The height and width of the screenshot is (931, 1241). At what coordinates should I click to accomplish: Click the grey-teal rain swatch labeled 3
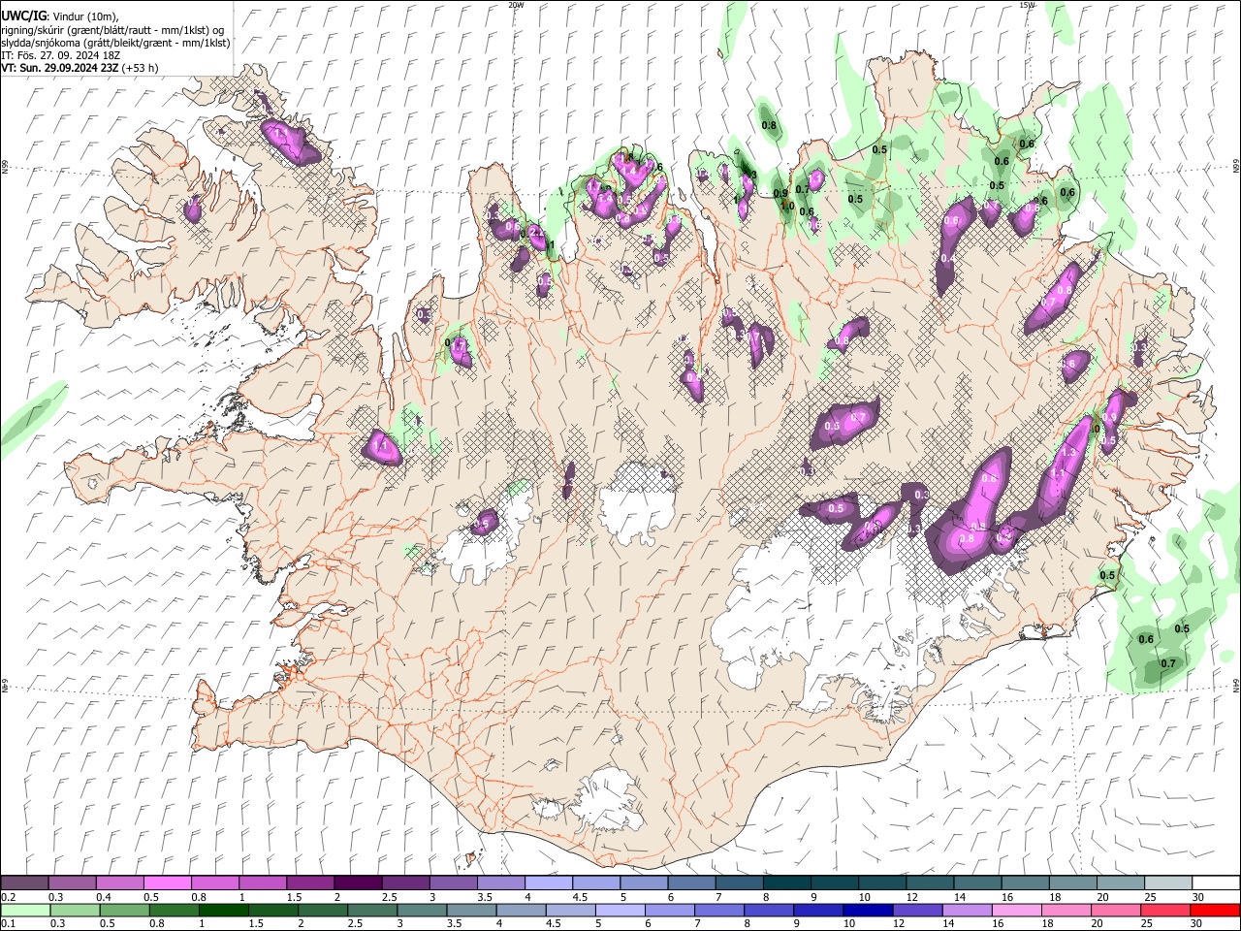(420, 910)
